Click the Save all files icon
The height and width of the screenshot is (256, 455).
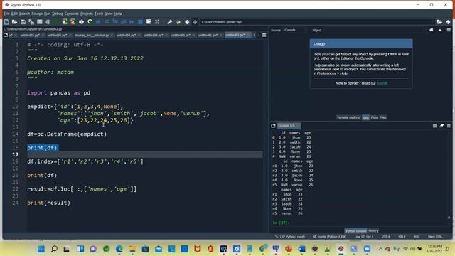(x=31, y=22)
